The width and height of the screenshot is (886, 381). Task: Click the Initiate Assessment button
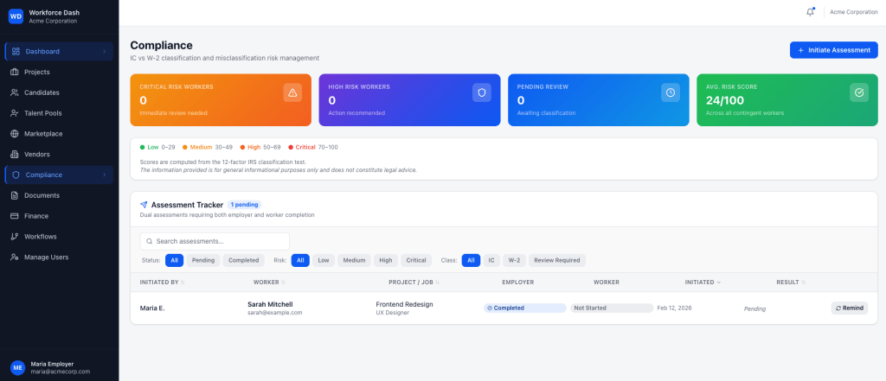pos(833,50)
